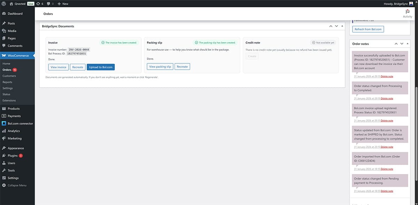The height and width of the screenshot is (205, 418).
Task: Collapse the Order notes panel
Action: [x=407, y=44]
